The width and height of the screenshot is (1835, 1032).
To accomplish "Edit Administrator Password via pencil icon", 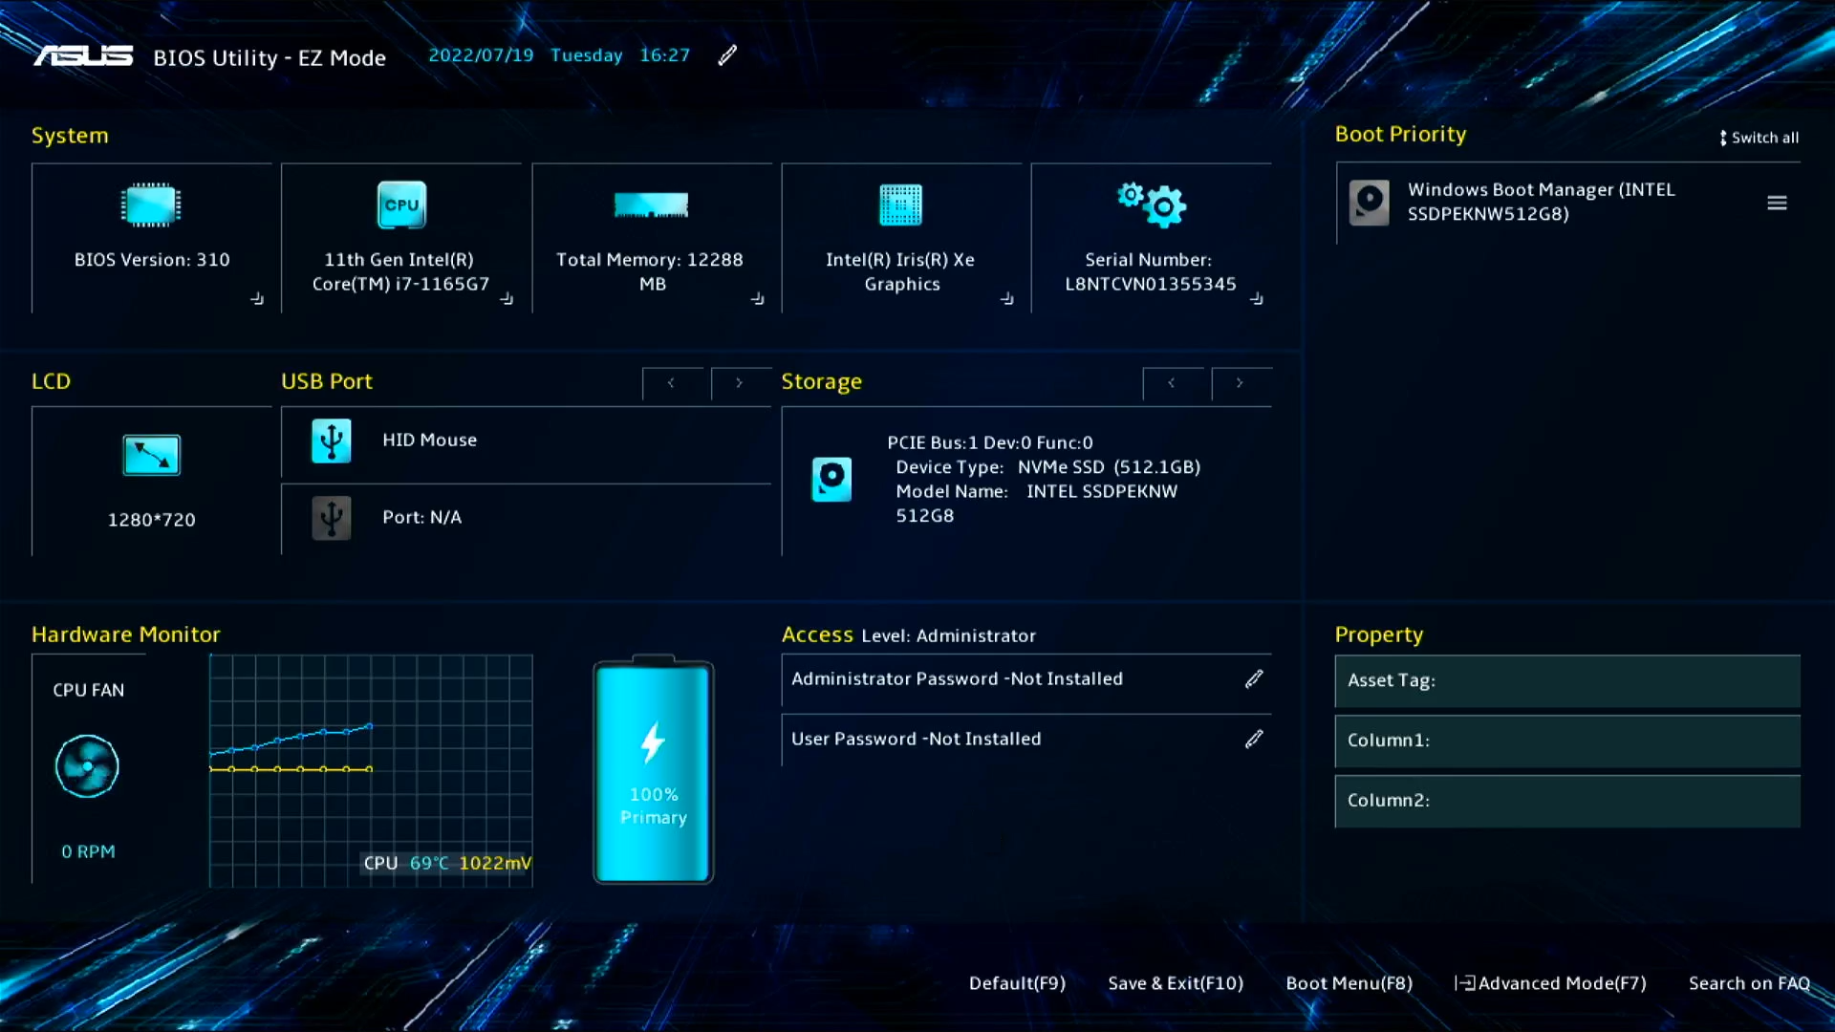I will click(x=1254, y=678).
